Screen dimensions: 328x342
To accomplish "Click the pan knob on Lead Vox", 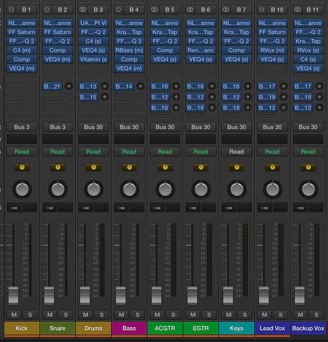I will pyautogui.click(x=272, y=190).
